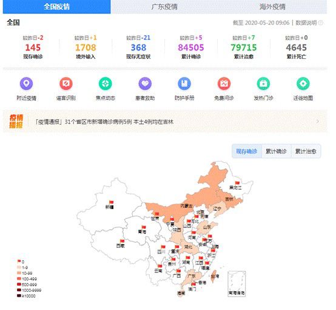
Task: Click the 数据说明 info icon
Action: 321,22
